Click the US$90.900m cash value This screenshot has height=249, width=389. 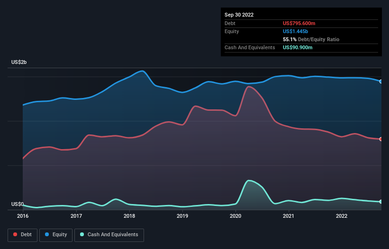pos(298,47)
